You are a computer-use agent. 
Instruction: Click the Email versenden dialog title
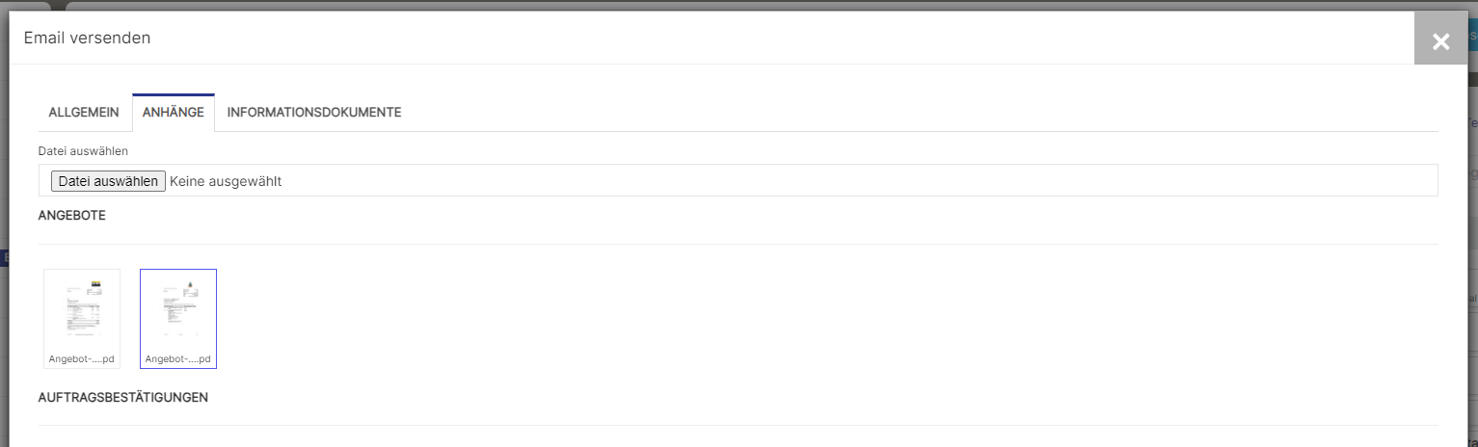(x=87, y=38)
